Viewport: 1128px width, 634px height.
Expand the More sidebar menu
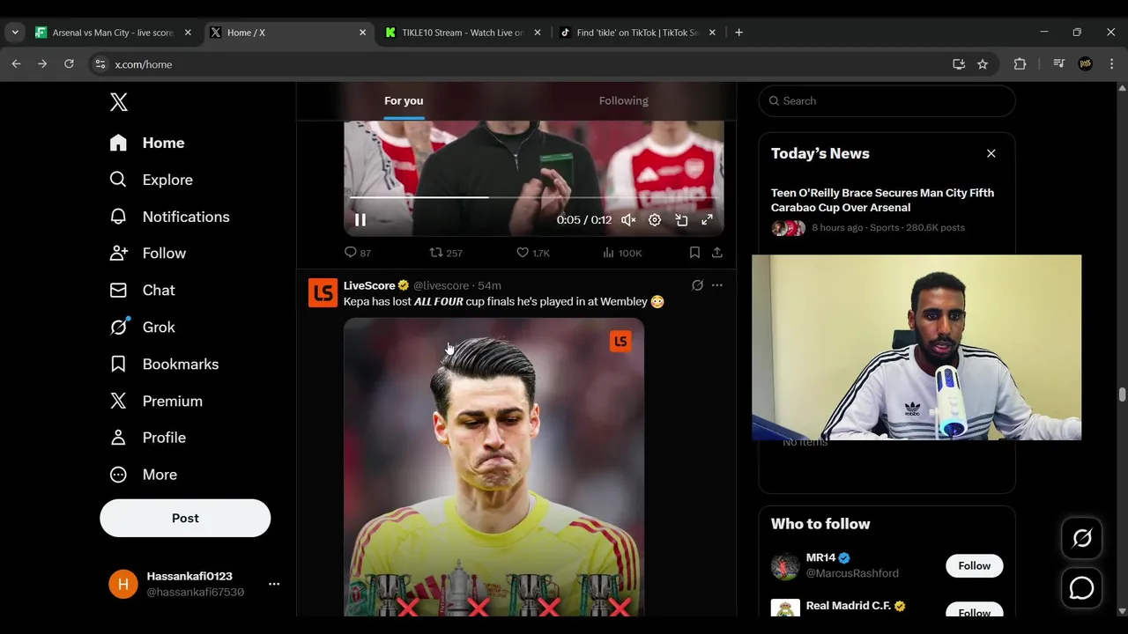(x=143, y=475)
